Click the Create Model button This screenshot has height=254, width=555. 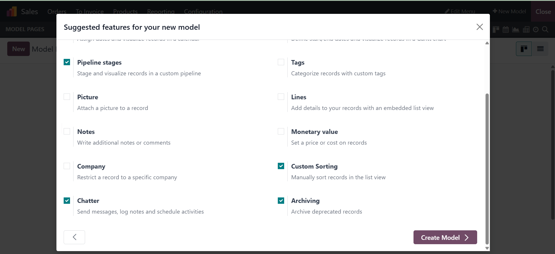click(445, 237)
